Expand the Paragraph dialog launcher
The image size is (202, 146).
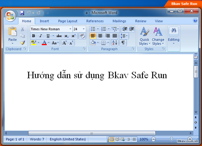coord(133,49)
